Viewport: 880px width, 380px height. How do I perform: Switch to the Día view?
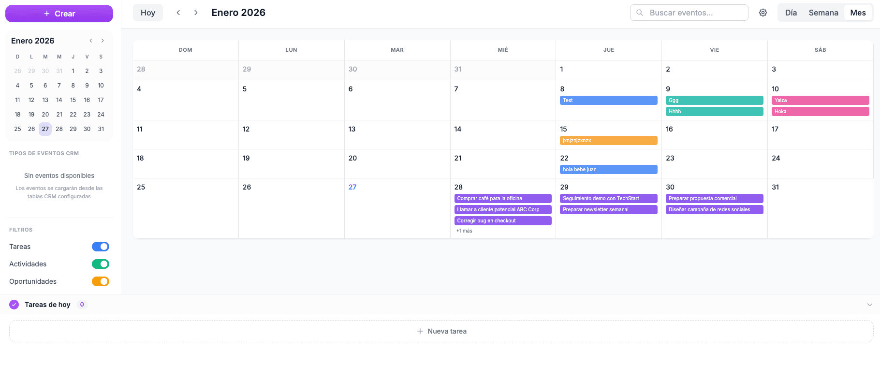click(x=791, y=13)
